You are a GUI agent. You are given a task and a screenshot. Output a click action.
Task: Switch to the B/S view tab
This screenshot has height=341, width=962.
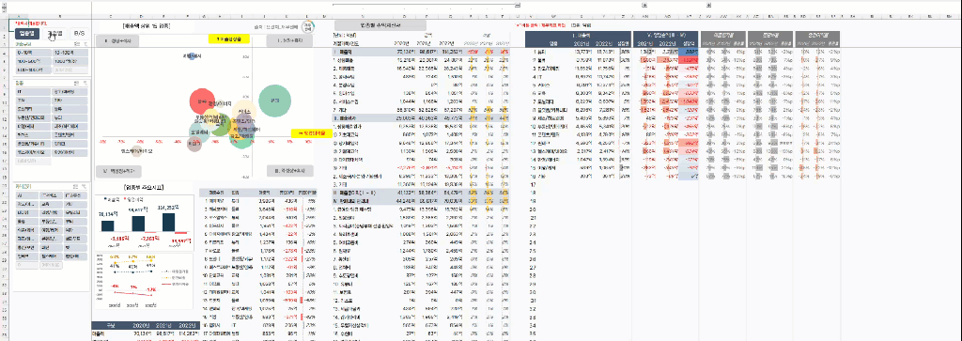(80, 34)
